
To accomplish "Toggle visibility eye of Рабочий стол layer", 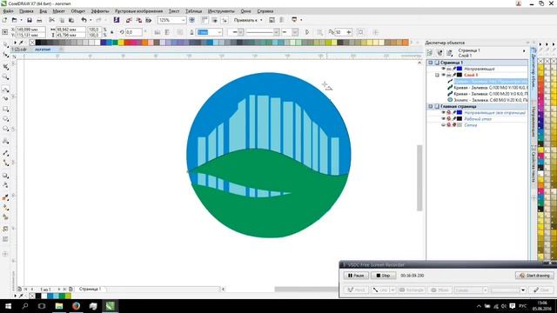I will tap(443, 119).
